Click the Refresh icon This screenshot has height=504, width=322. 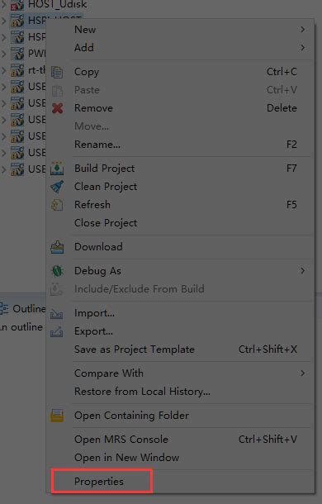[x=57, y=205]
